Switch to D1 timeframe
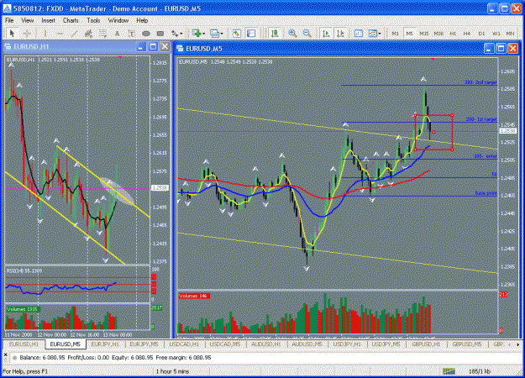Image resolution: width=525 pixels, height=378 pixels. (x=481, y=33)
